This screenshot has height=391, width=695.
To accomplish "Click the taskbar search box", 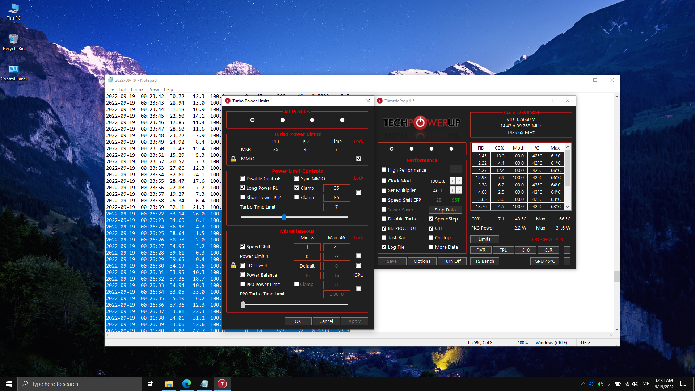I will click(x=80, y=384).
